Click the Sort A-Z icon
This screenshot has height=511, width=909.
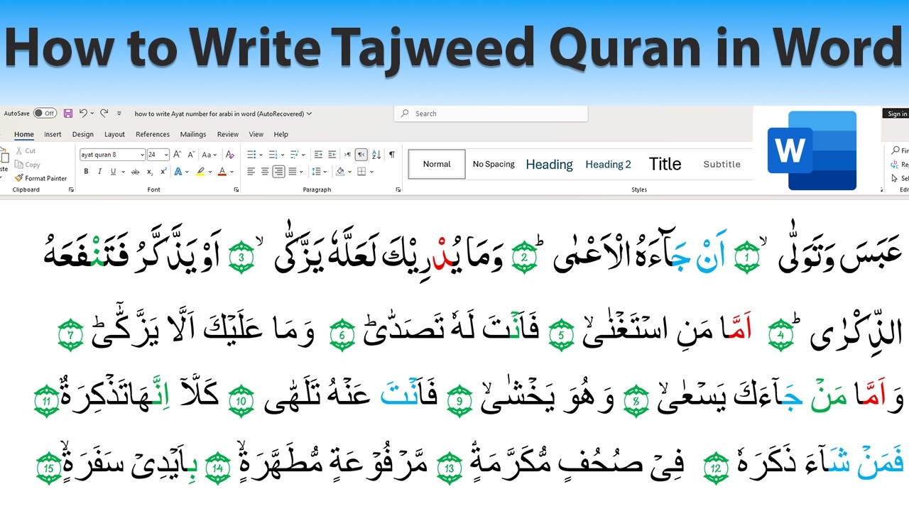tap(376, 154)
